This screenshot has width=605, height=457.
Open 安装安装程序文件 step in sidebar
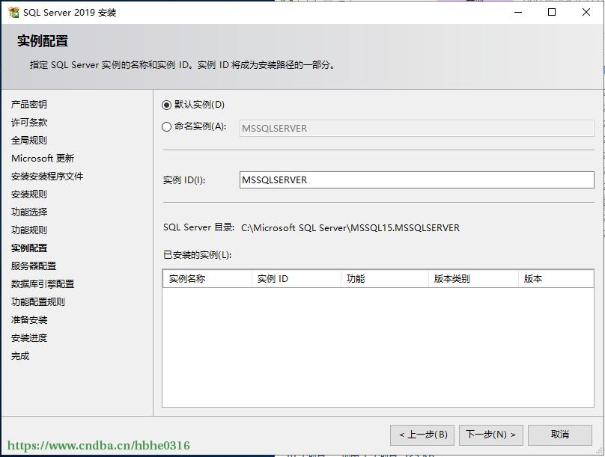coord(47,177)
